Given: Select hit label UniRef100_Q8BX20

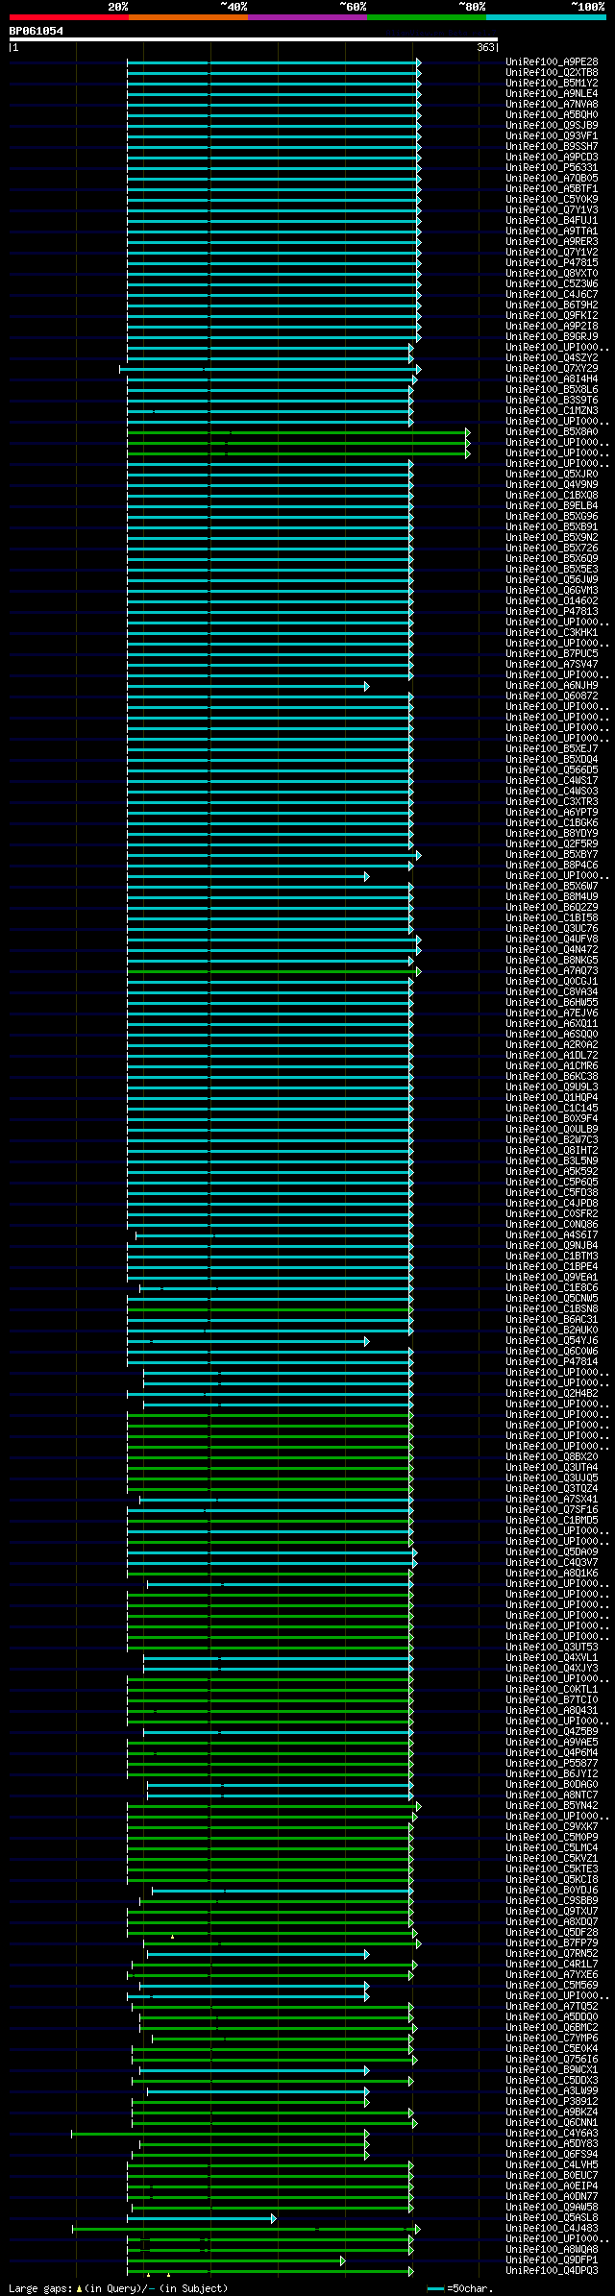Looking at the screenshot, I should click(x=552, y=1456).
